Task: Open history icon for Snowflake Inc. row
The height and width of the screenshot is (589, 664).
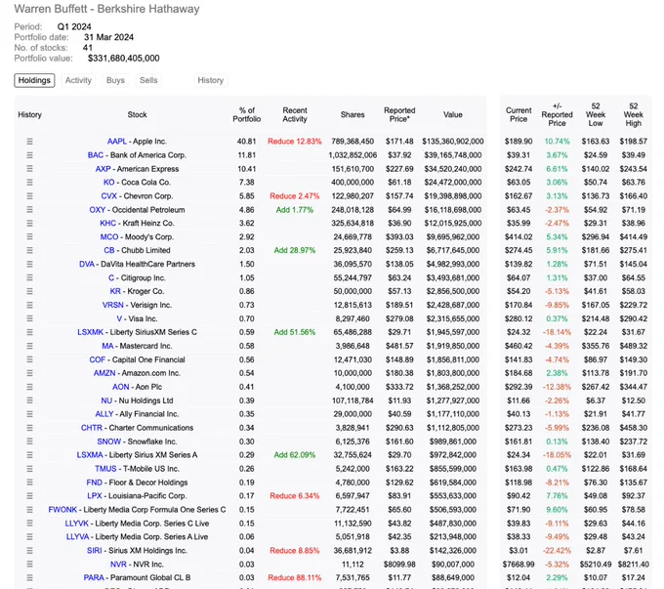Action: click(29, 442)
